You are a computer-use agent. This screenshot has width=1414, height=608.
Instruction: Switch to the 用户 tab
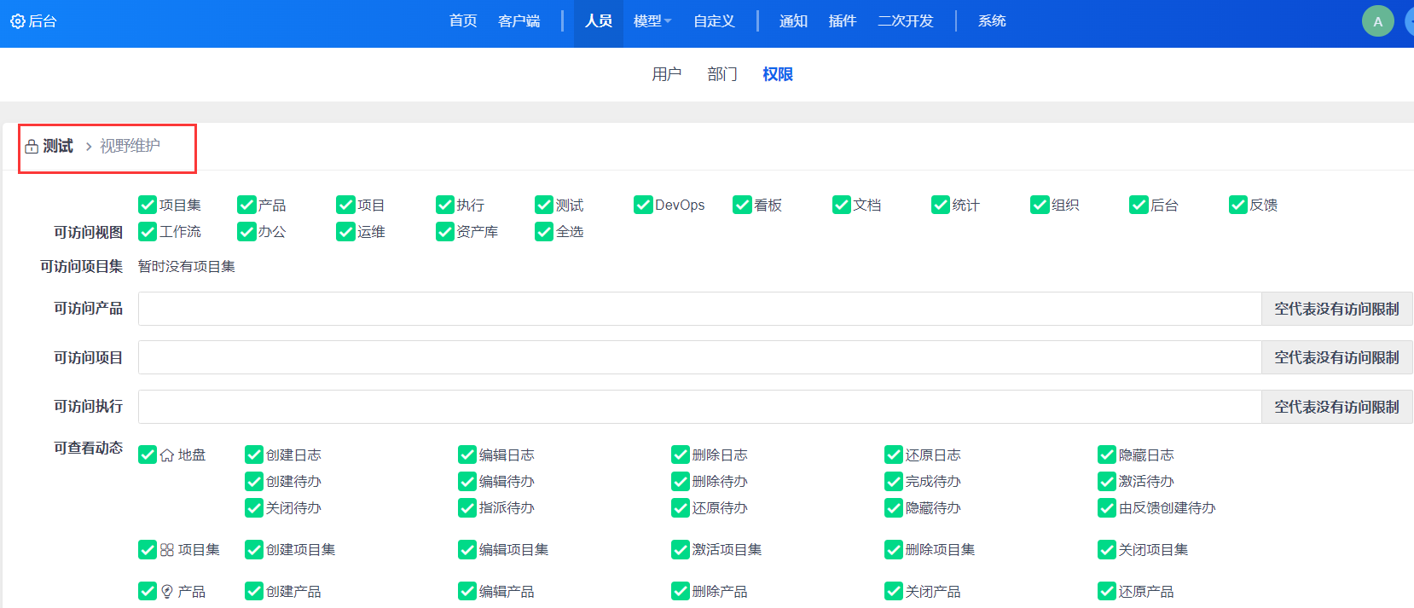666,74
